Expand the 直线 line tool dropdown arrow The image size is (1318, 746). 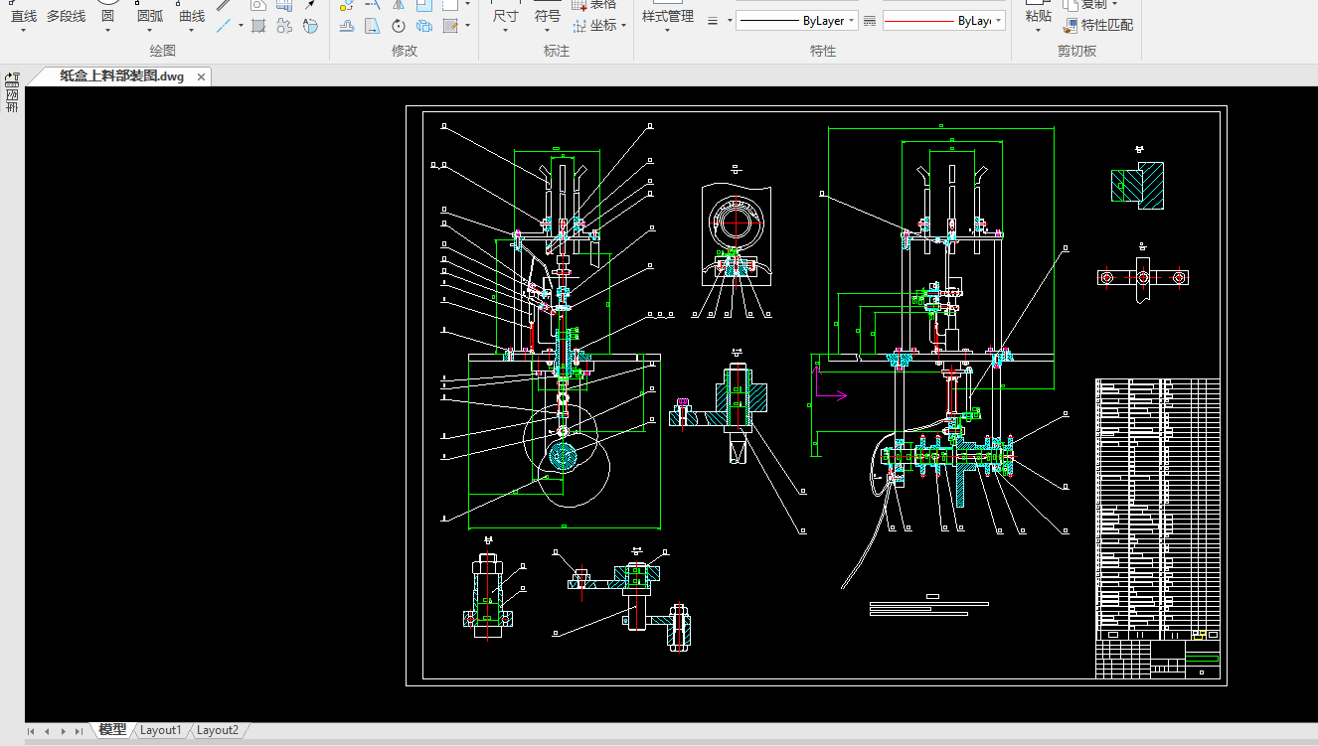point(23,31)
